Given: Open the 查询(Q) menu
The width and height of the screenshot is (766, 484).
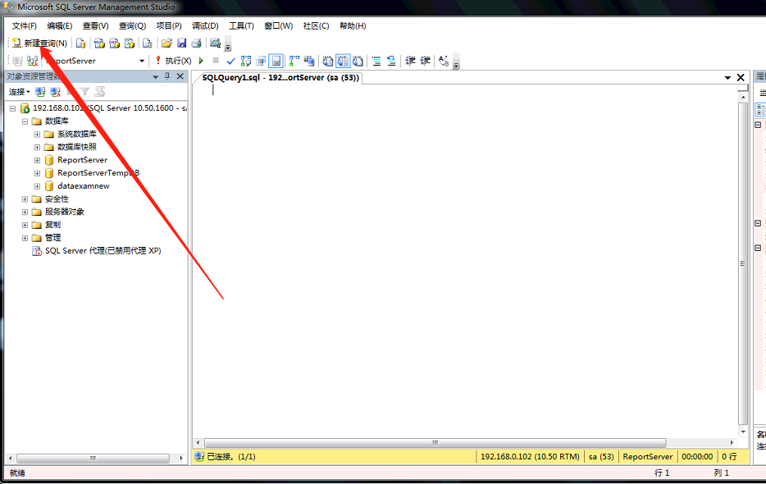Looking at the screenshot, I should (x=132, y=25).
